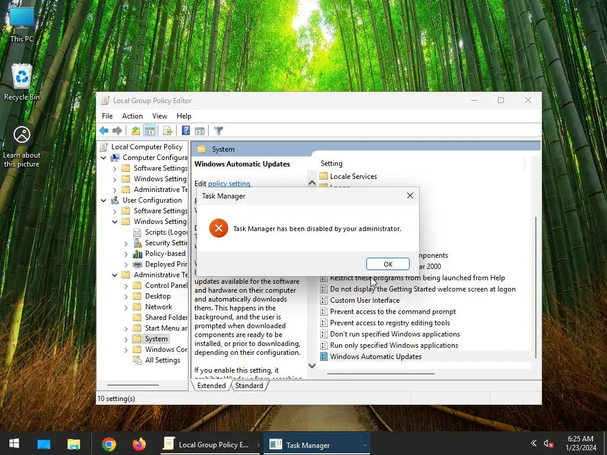
Task: Click the red error icon in Task Manager dialog
Action: (219, 228)
